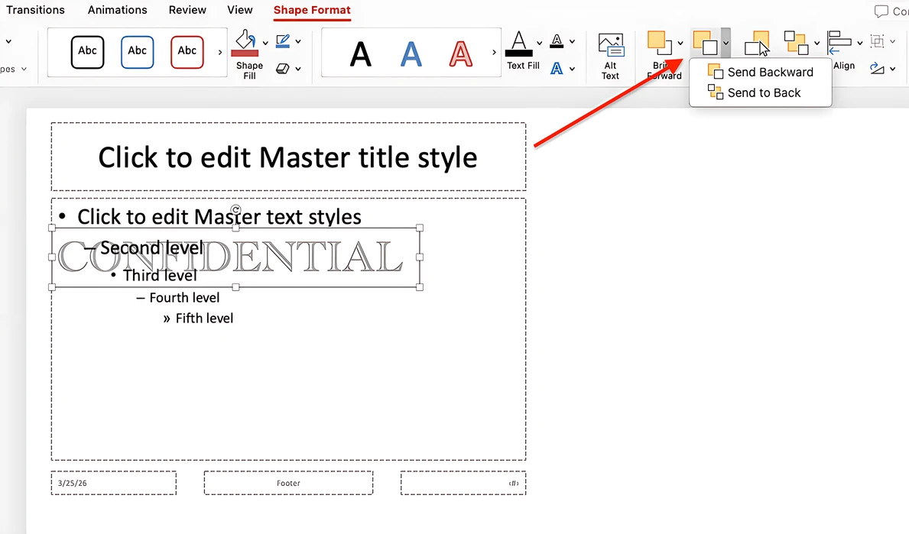Click the Bring Forward icon
Viewport: 909px width, 534px height.
(x=660, y=43)
